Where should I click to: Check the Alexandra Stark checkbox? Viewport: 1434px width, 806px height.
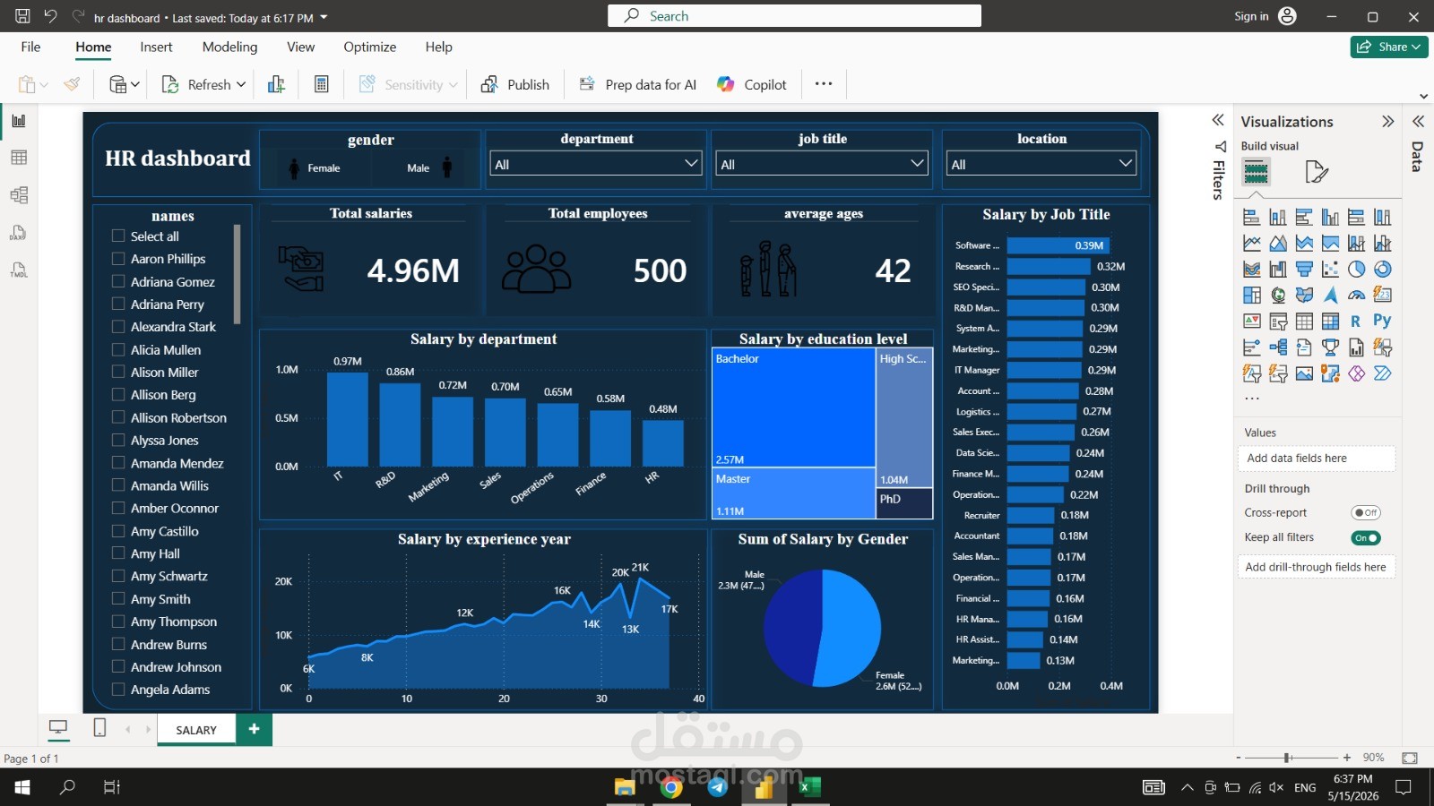pos(118,326)
